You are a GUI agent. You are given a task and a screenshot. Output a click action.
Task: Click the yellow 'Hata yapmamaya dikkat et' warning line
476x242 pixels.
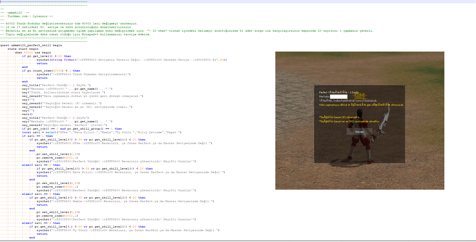pos(362,105)
